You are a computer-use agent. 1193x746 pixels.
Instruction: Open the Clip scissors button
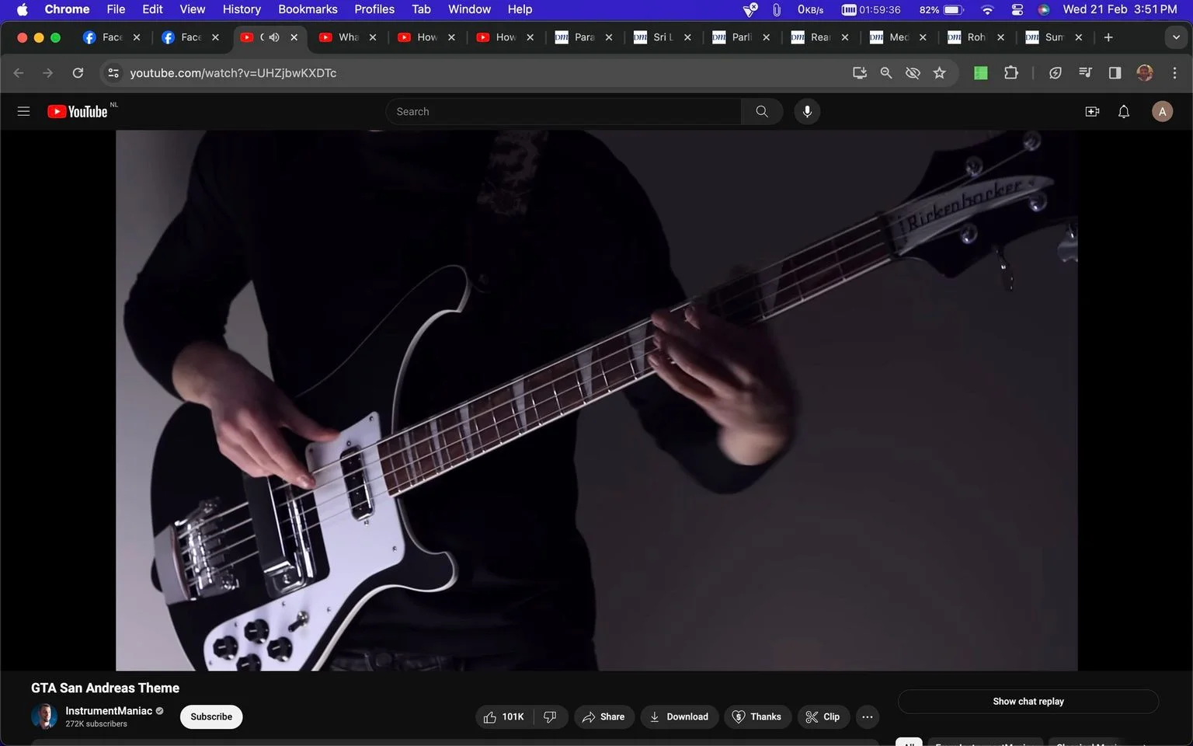[x=823, y=716]
